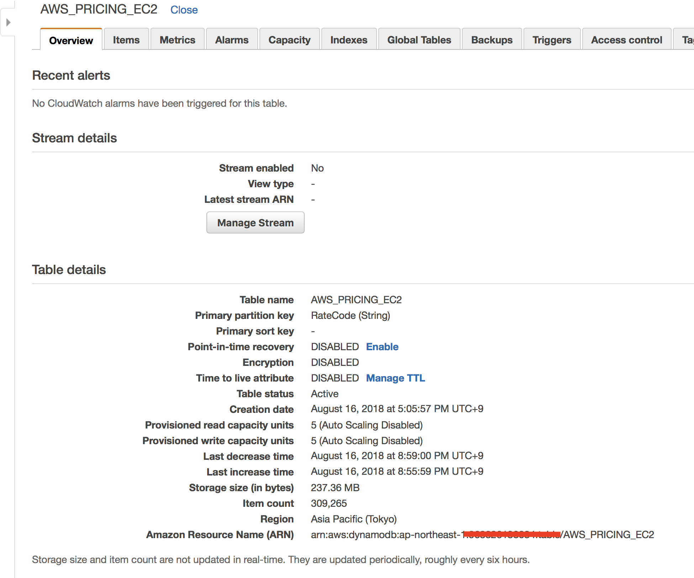Click the Table details heading
The width and height of the screenshot is (694, 578).
[69, 270]
